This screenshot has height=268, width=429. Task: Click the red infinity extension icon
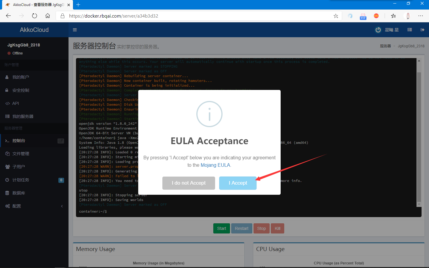[x=376, y=16]
